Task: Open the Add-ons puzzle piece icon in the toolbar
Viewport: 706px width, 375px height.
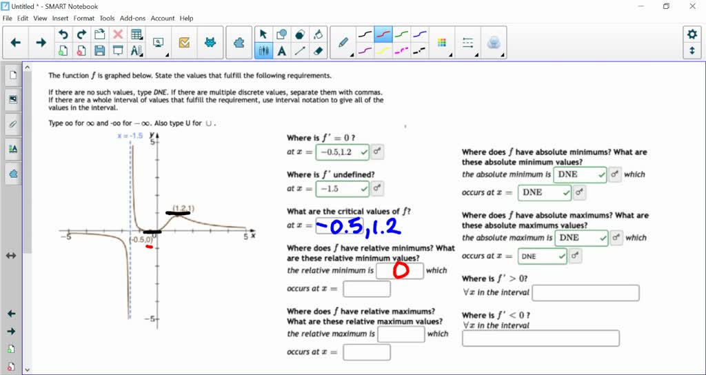Action: pyautogui.click(x=239, y=43)
